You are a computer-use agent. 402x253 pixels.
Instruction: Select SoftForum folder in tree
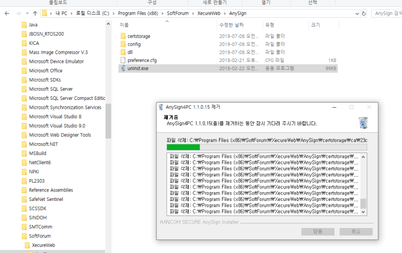click(40, 236)
